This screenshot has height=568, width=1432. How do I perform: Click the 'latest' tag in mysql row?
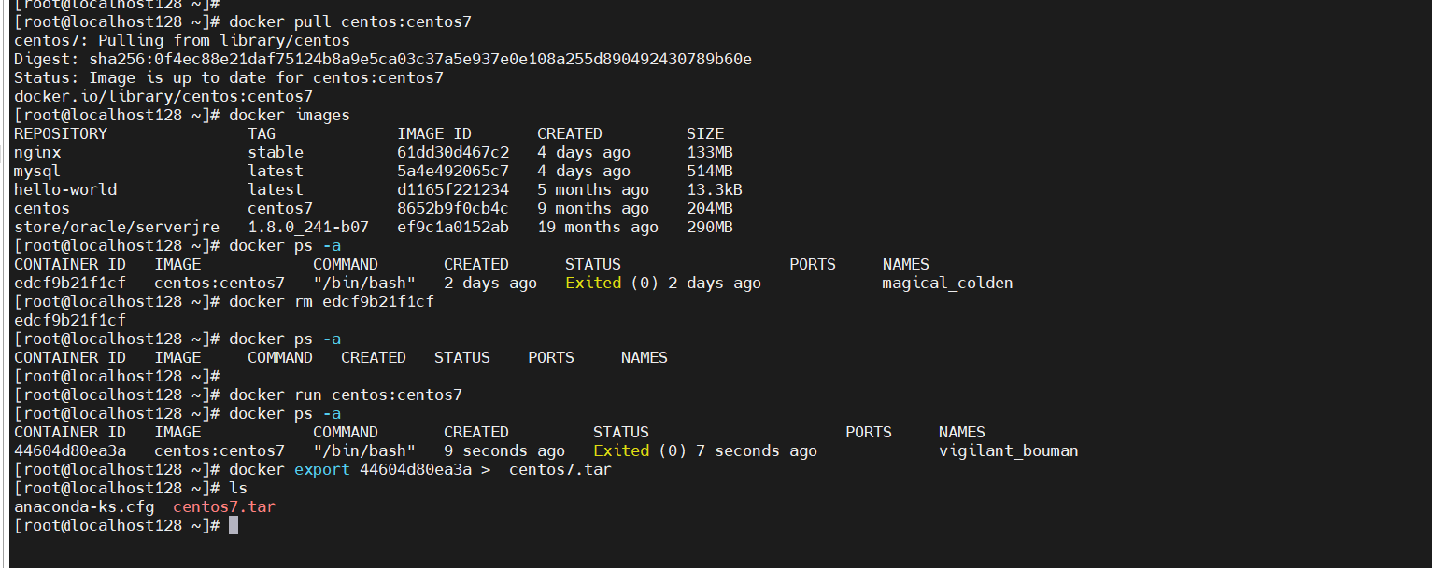[276, 171]
